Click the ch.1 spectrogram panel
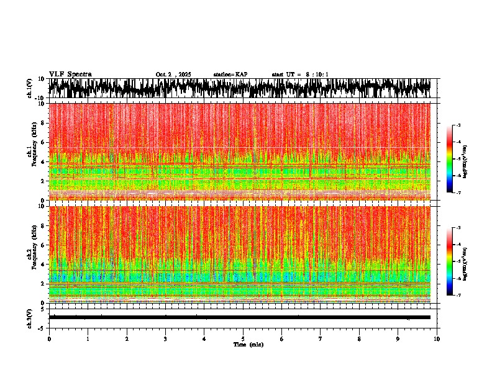The width and height of the screenshot is (492, 380). point(239,152)
